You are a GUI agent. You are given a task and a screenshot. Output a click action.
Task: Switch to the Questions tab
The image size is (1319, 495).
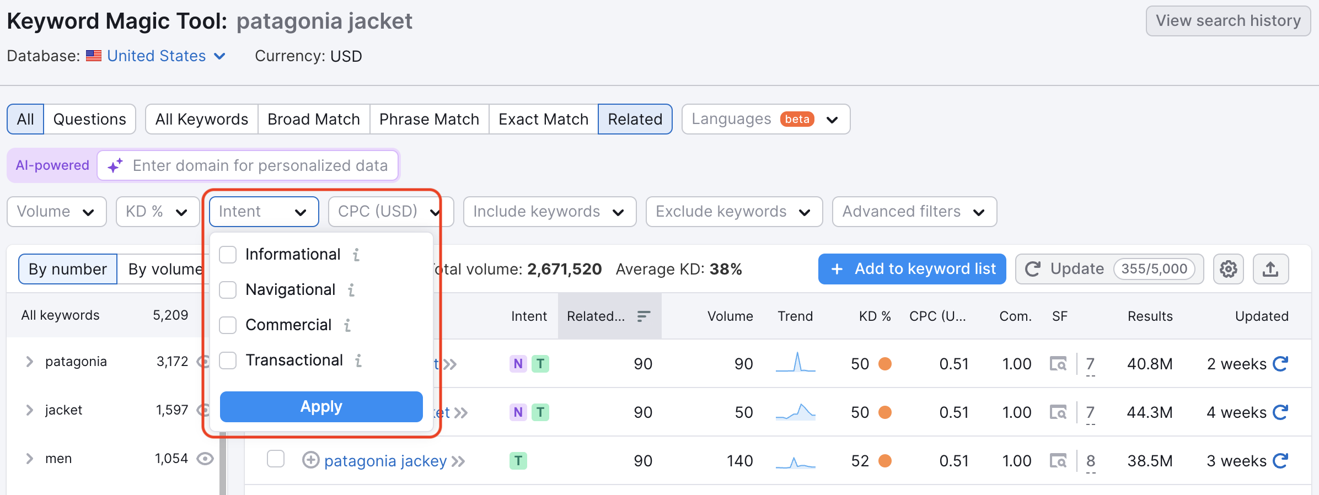point(90,119)
